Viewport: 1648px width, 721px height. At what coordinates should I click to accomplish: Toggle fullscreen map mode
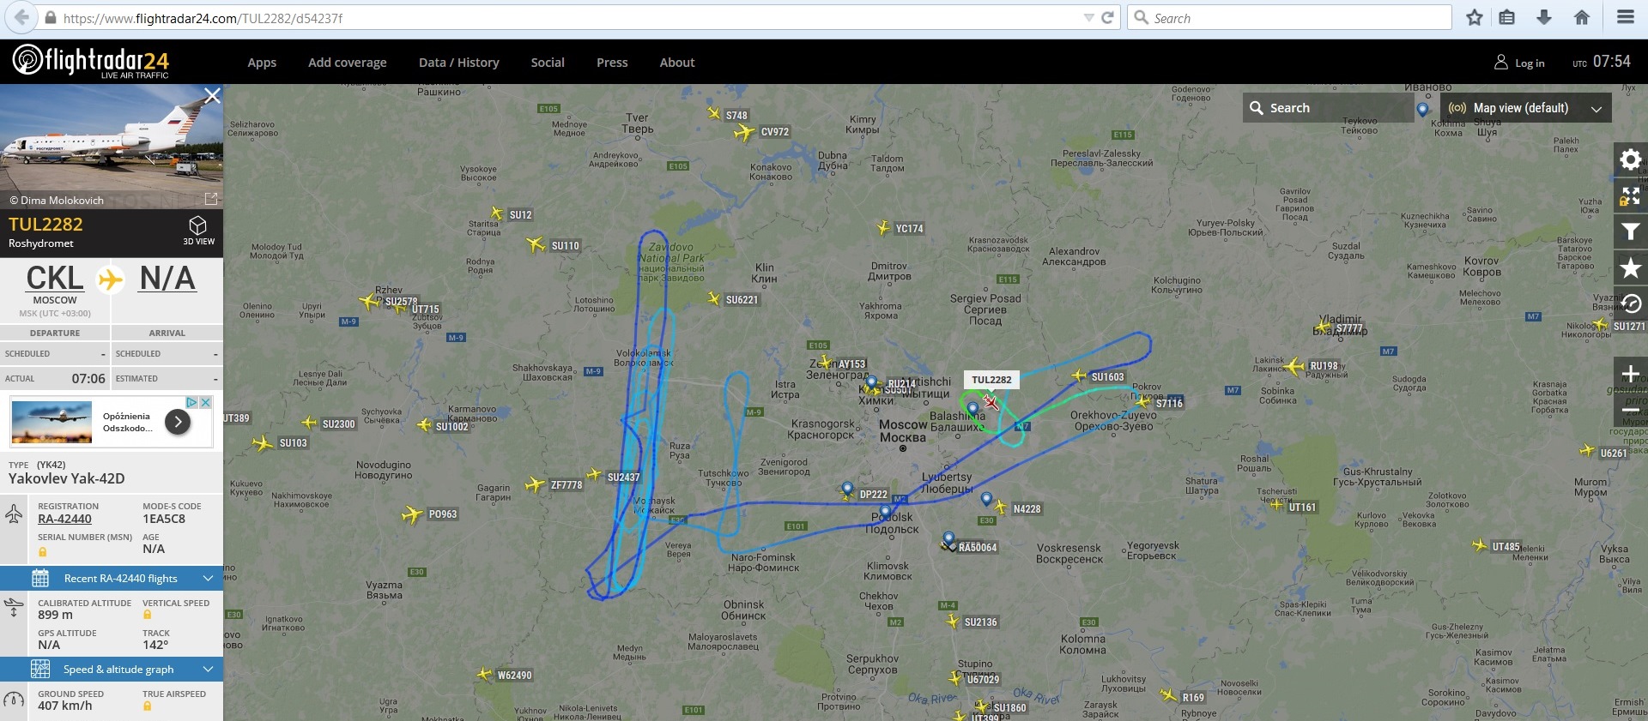[1630, 196]
